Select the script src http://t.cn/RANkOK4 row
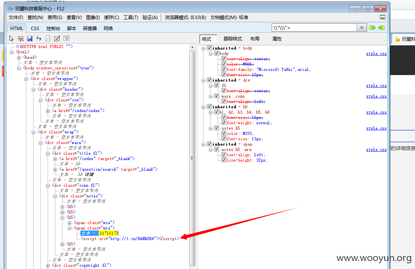The width and height of the screenshot is (415, 269). coord(130,239)
